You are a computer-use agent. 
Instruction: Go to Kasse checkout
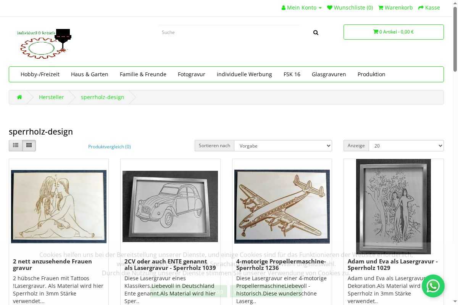click(x=429, y=8)
